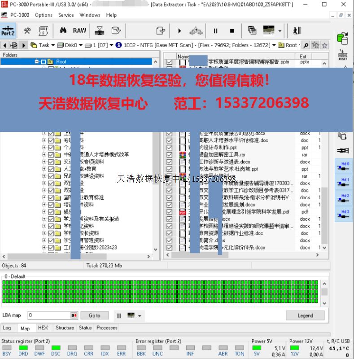The image size is (354, 359).
Task: Click the Stop button in toolbar
Action: [232, 31]
